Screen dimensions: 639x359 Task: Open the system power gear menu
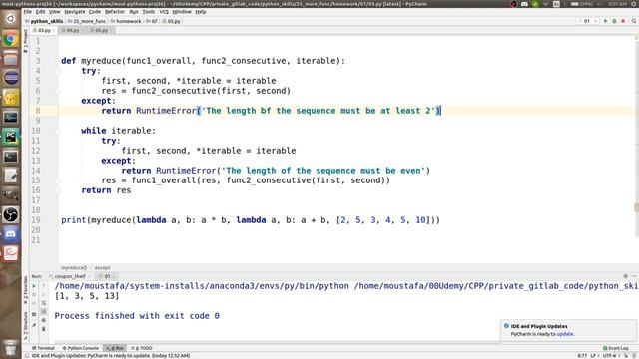[x=634, y=4]
